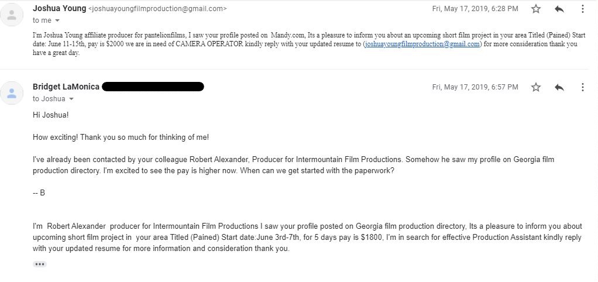Click sender name Bridget LaMonica
Viewport: 598px width, 282px height.
pos(66,87)
